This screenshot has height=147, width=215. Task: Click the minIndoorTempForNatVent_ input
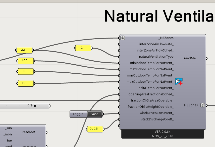tap(152, 63)
